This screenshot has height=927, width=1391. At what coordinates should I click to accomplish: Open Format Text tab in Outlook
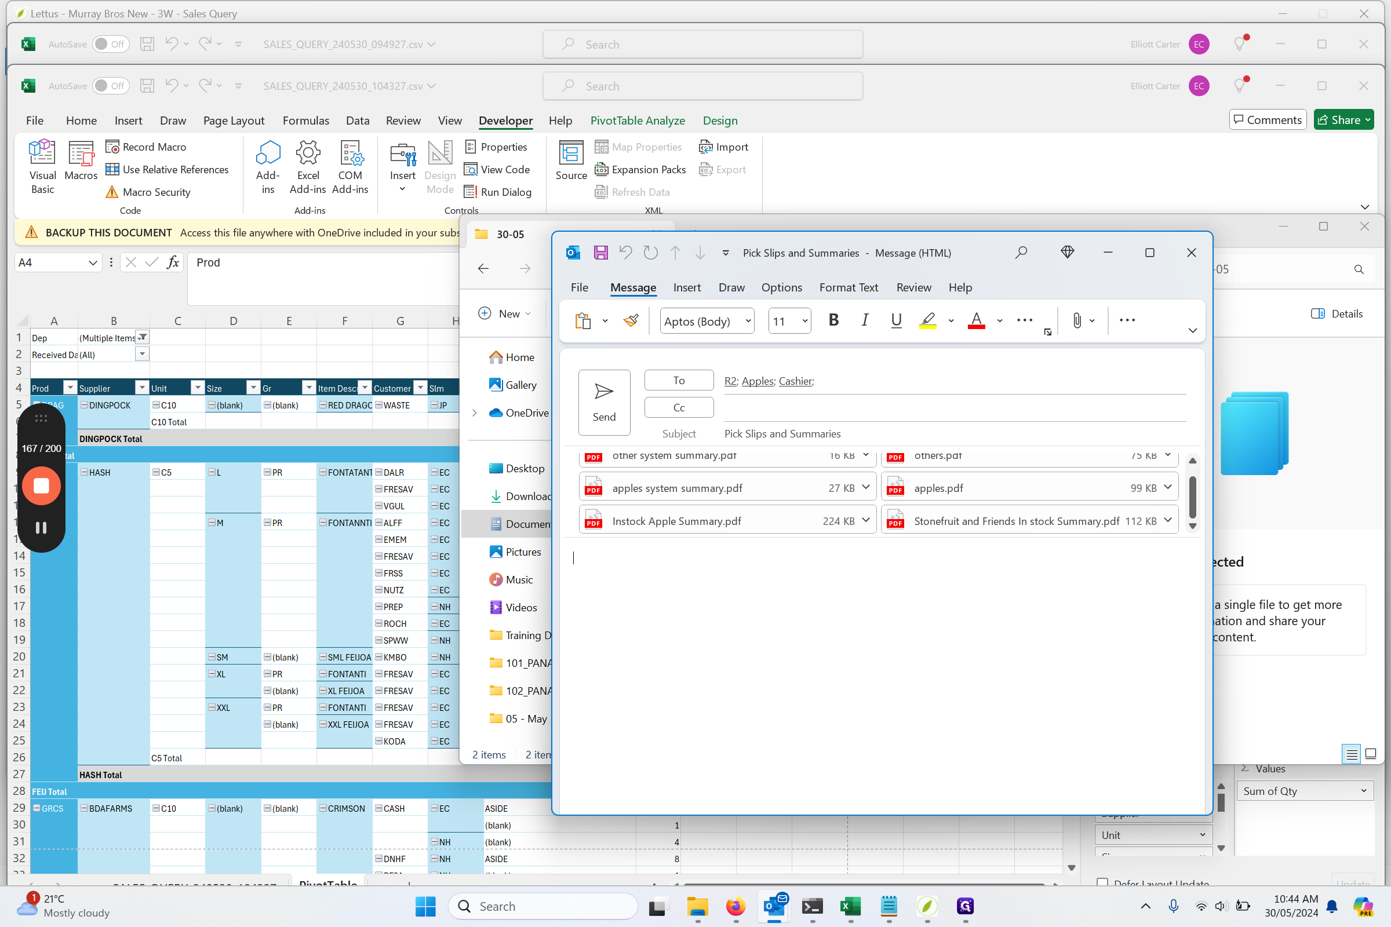848,287
